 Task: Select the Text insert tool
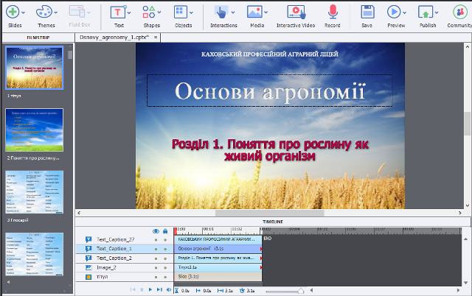[118, 13]
